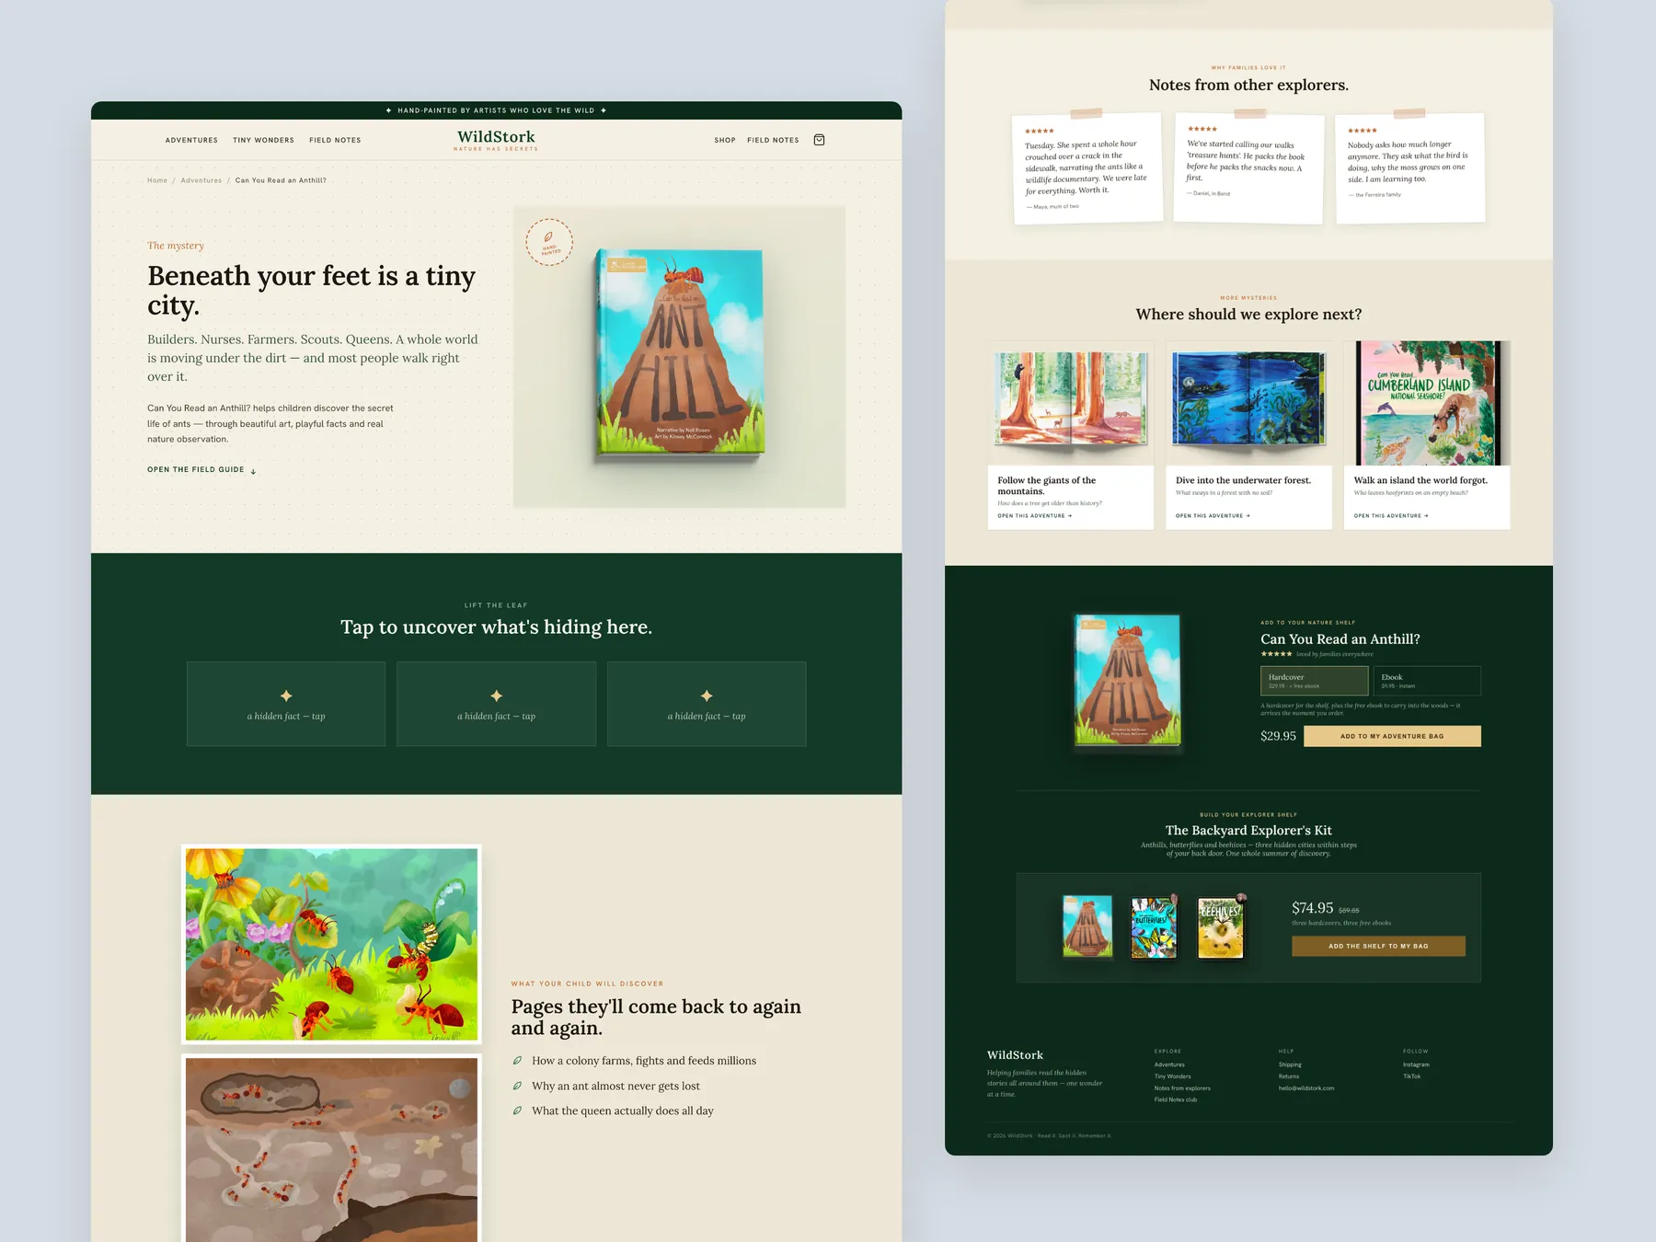Viewport: 1656px width, 1242px height.
Task: Click the leaf icon beside 'What the queen actually does'
Action: coord(517,1110)
